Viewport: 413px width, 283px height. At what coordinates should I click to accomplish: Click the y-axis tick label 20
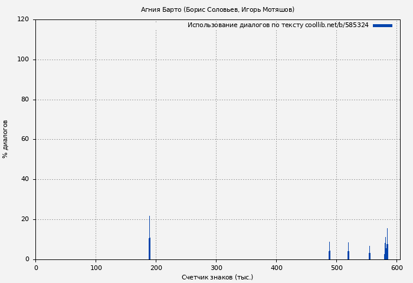coord(25,219)
